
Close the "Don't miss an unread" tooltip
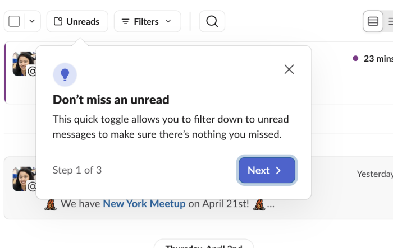tap(289, 69)
